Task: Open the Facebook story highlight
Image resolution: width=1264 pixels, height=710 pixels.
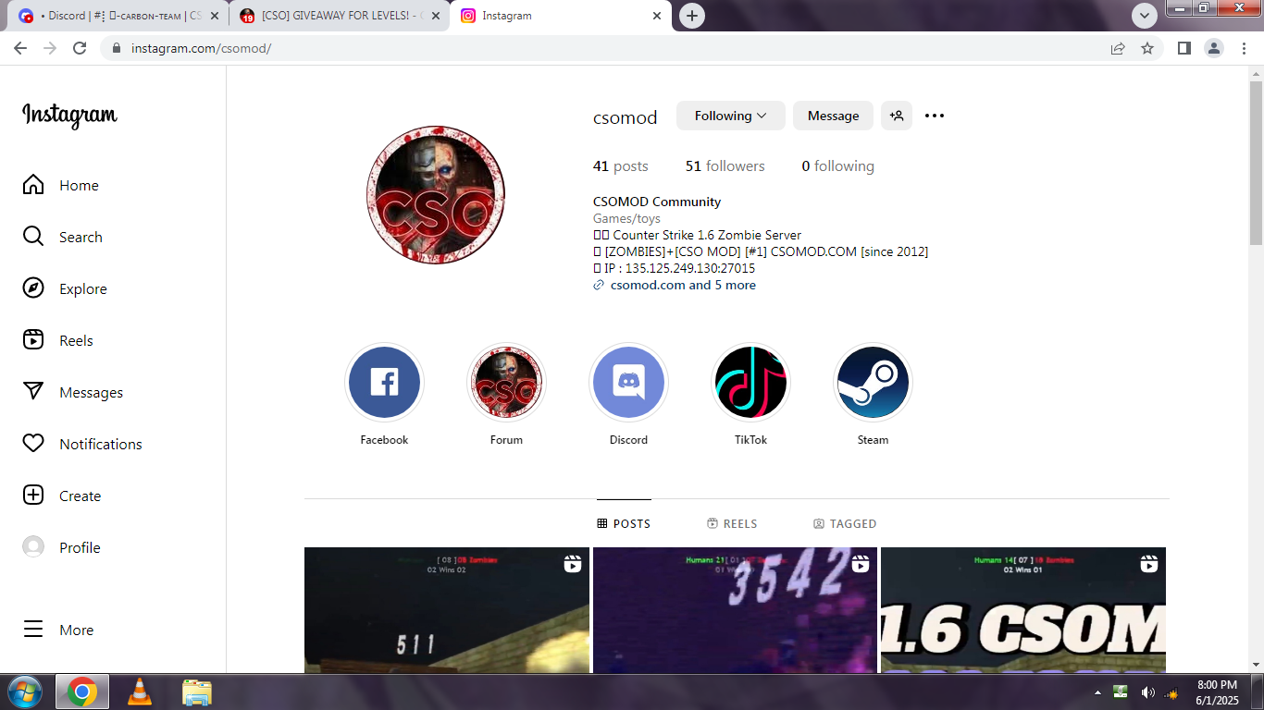Action: [x=384, y=383]
